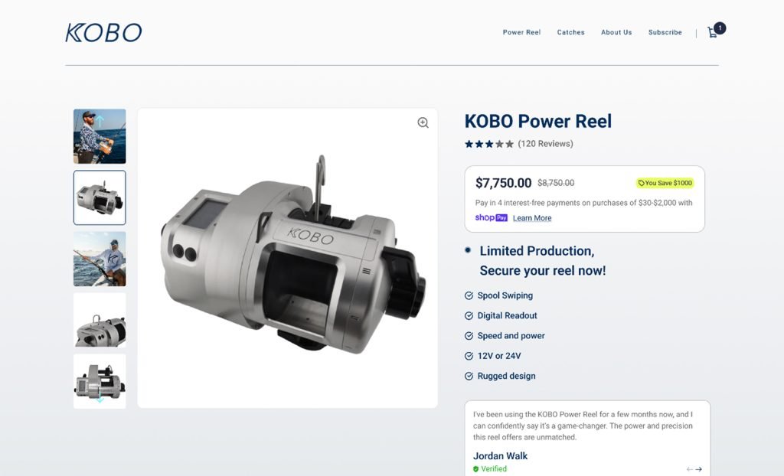The width and height of the screenshot is (784, 476).
Task: Click check icon beside Digital Readout
Action: 469,315
